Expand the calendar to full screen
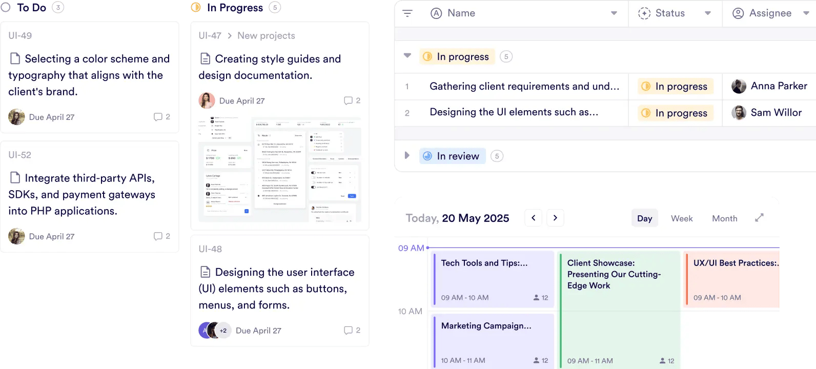 pos(759,218)
